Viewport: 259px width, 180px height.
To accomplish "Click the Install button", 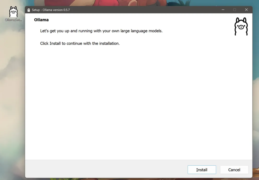I will coord(202,170).
